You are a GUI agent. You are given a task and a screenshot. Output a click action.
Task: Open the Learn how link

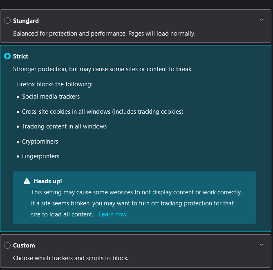click(113, 214)
